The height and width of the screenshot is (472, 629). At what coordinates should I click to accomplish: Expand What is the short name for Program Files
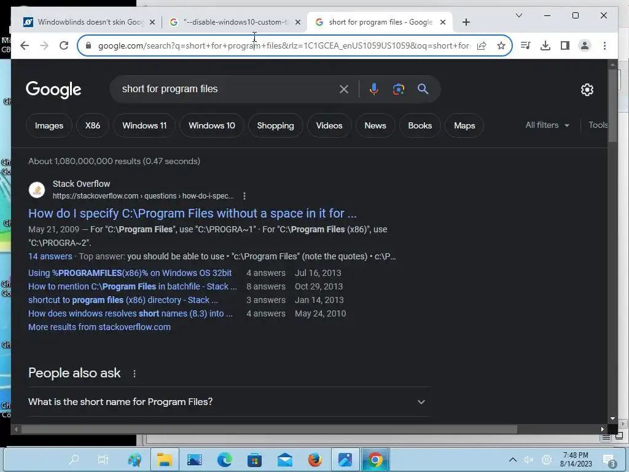[227, 402]
